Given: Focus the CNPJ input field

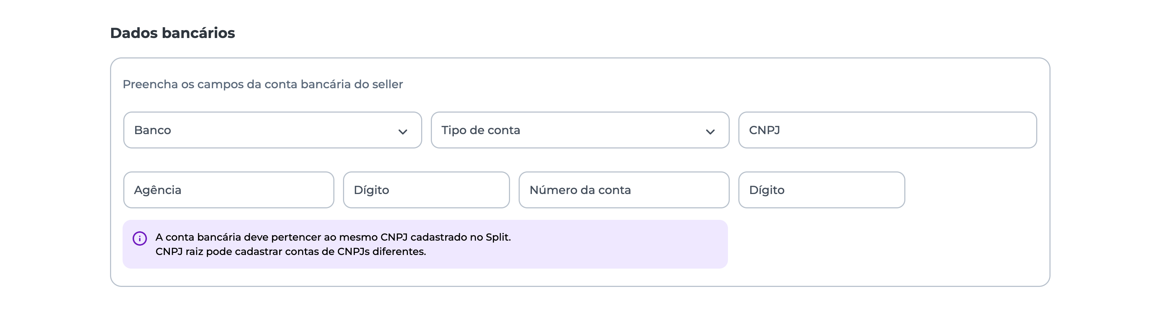Looking at the screenshot, I should click(887, 130).
